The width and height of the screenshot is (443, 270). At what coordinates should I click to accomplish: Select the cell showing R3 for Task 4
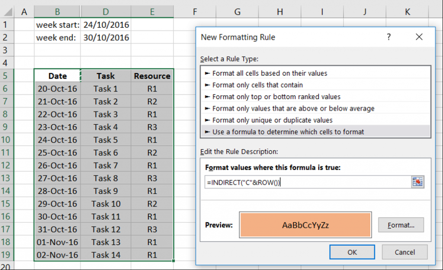(152, 127)
